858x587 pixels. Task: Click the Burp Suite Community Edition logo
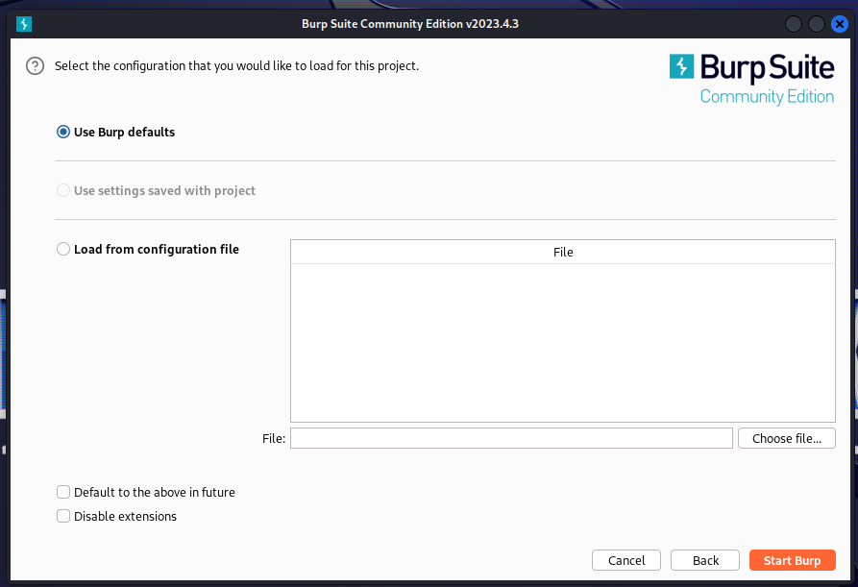752,80
